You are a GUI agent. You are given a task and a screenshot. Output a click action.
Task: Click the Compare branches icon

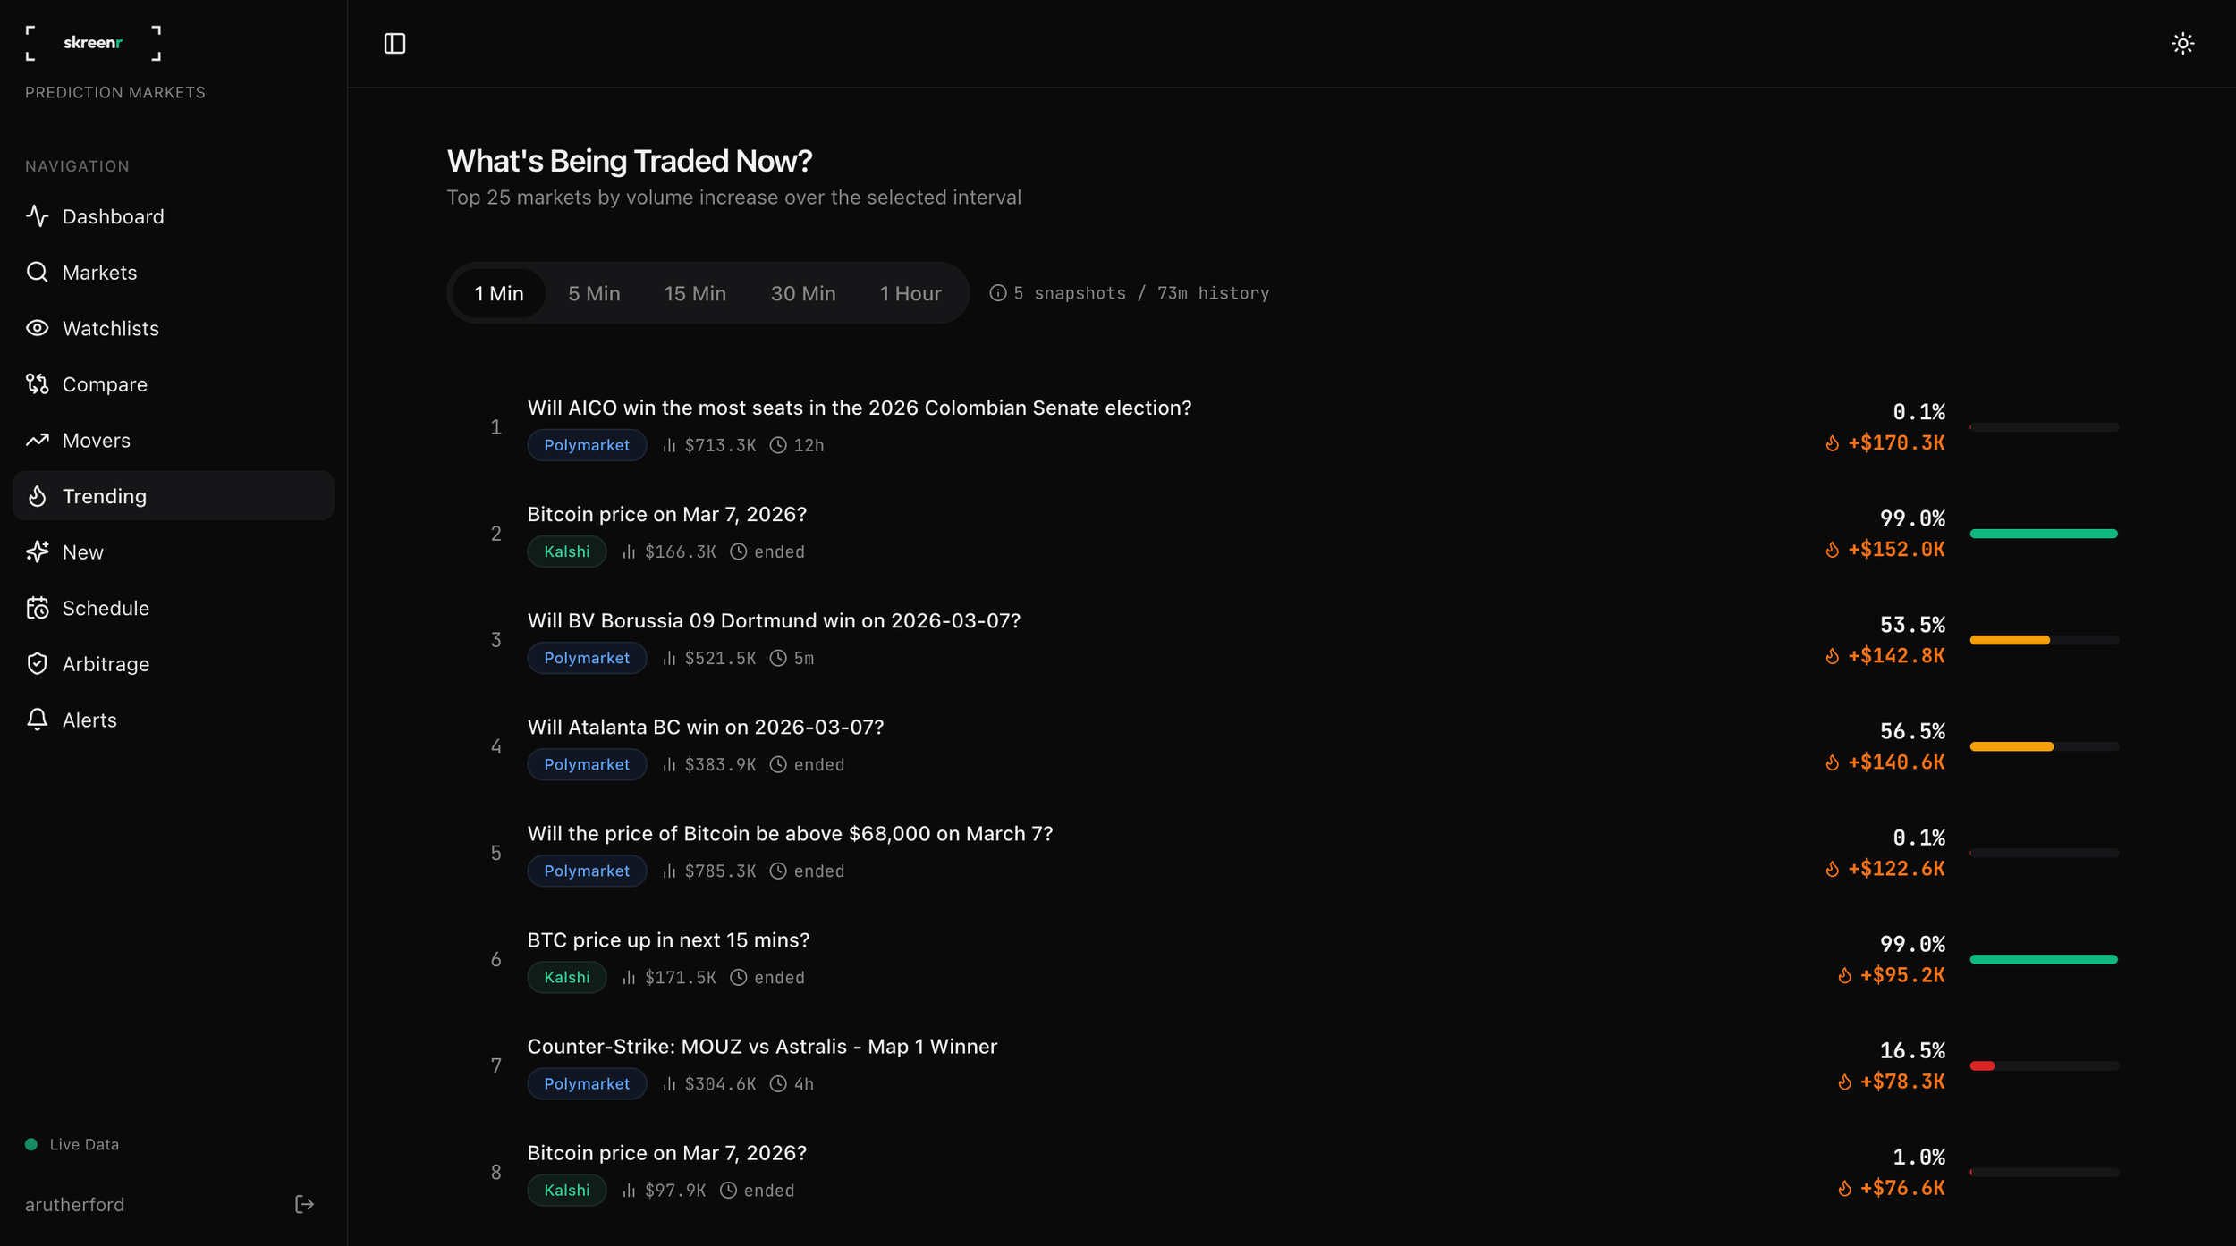pos(37,384)
